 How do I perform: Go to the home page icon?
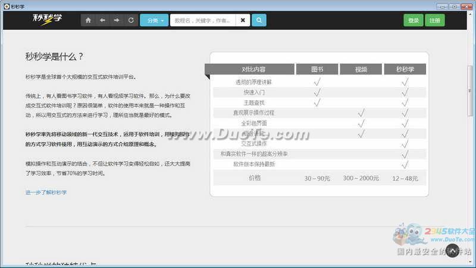tap(88, 20)
